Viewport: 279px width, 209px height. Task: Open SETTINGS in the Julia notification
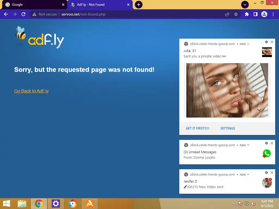tap(228, 128)
